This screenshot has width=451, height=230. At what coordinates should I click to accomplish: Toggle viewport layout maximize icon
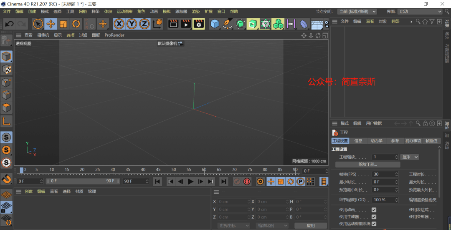coord(325,35)
